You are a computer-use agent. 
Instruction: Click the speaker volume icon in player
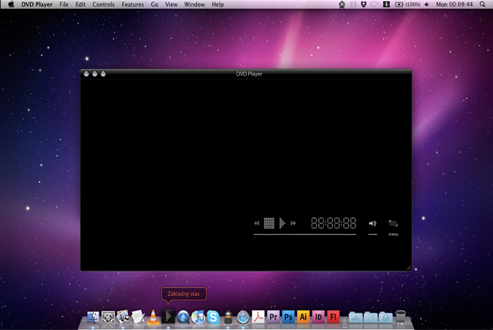(x=373, y=224)
